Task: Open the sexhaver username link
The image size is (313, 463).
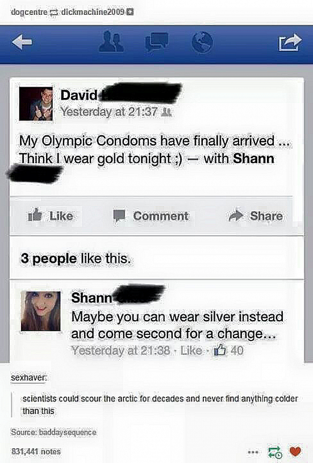Action: tap(28, 378)
